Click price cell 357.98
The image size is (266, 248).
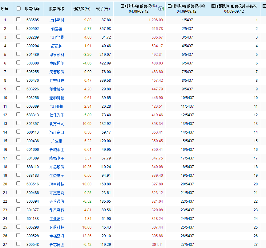[105, 29]
